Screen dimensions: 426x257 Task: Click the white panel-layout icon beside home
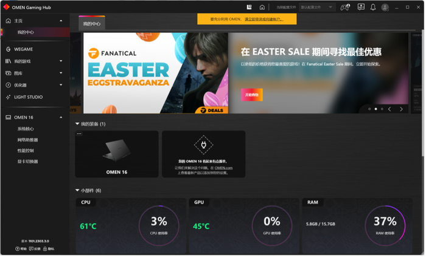[x=249, y=7]
